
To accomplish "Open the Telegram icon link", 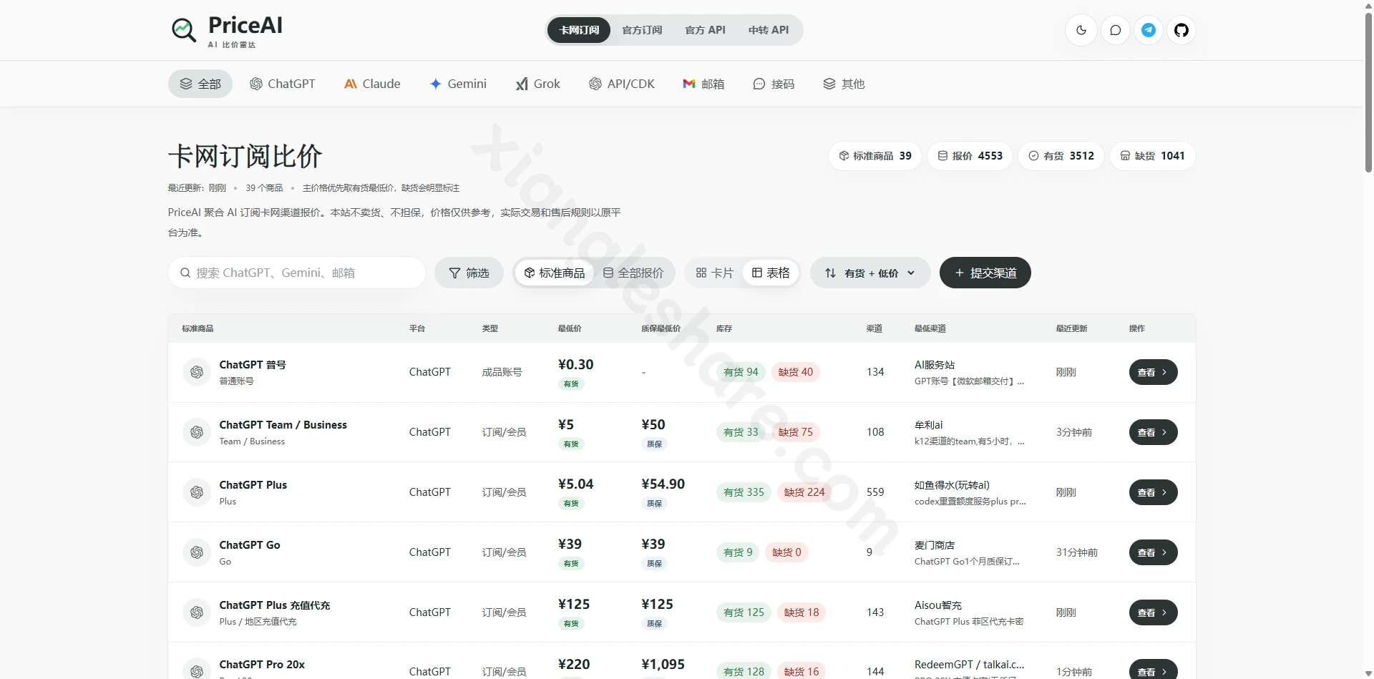I will click(1149, 30).
